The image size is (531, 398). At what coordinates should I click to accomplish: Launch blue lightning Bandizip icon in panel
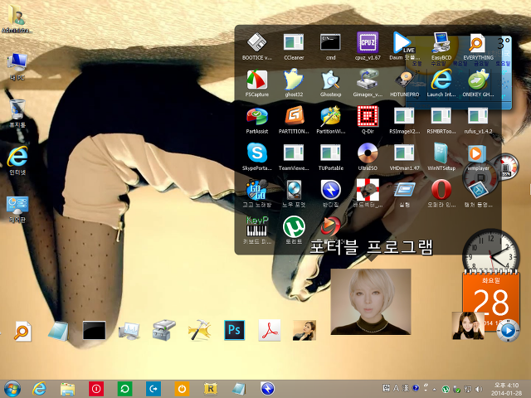330,190
